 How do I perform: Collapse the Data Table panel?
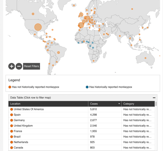154,98
